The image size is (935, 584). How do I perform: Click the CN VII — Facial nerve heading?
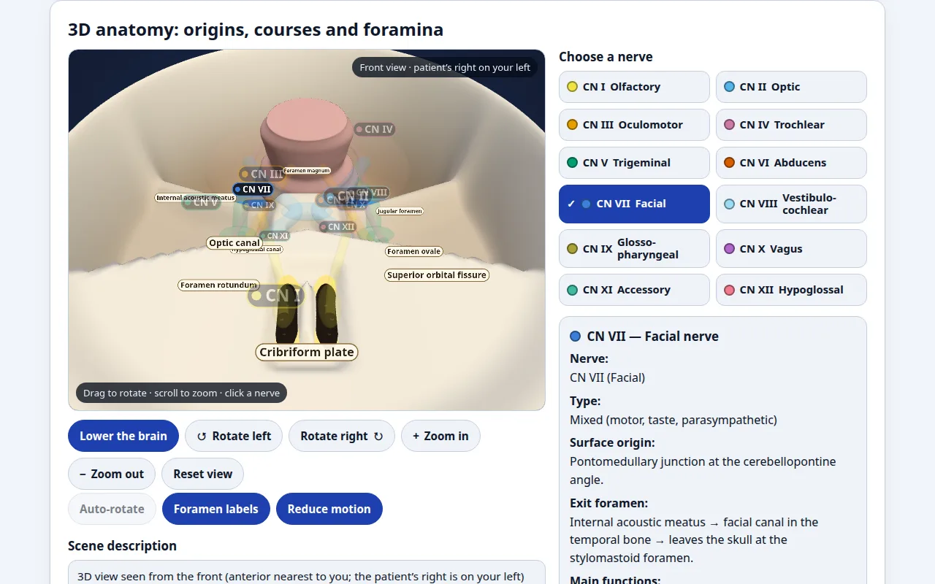653,337
